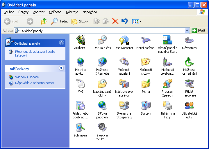Open Skenery a fotoaparáty icon
The image size is (209, 149).
(x=124, y=105)
